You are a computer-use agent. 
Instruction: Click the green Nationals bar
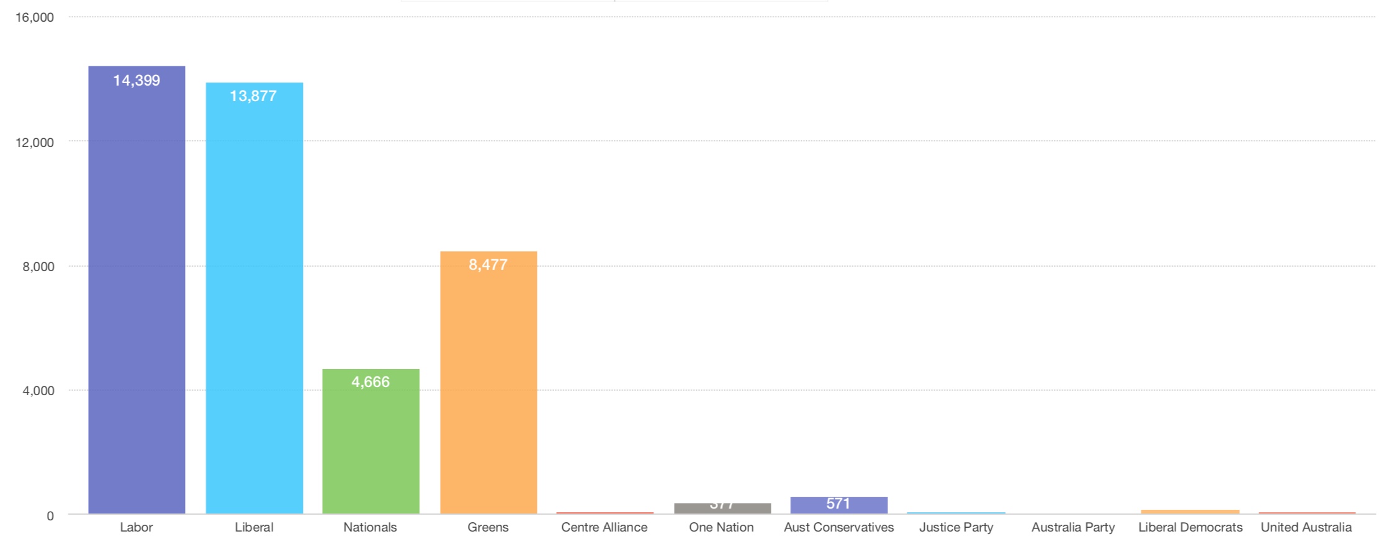[371, 441]
